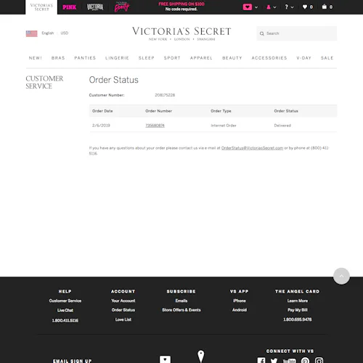This screenshot has height=363, width=363.
Task: Open the BEAUTY menu
Action: pyautogui.click(x=232, y=58)
